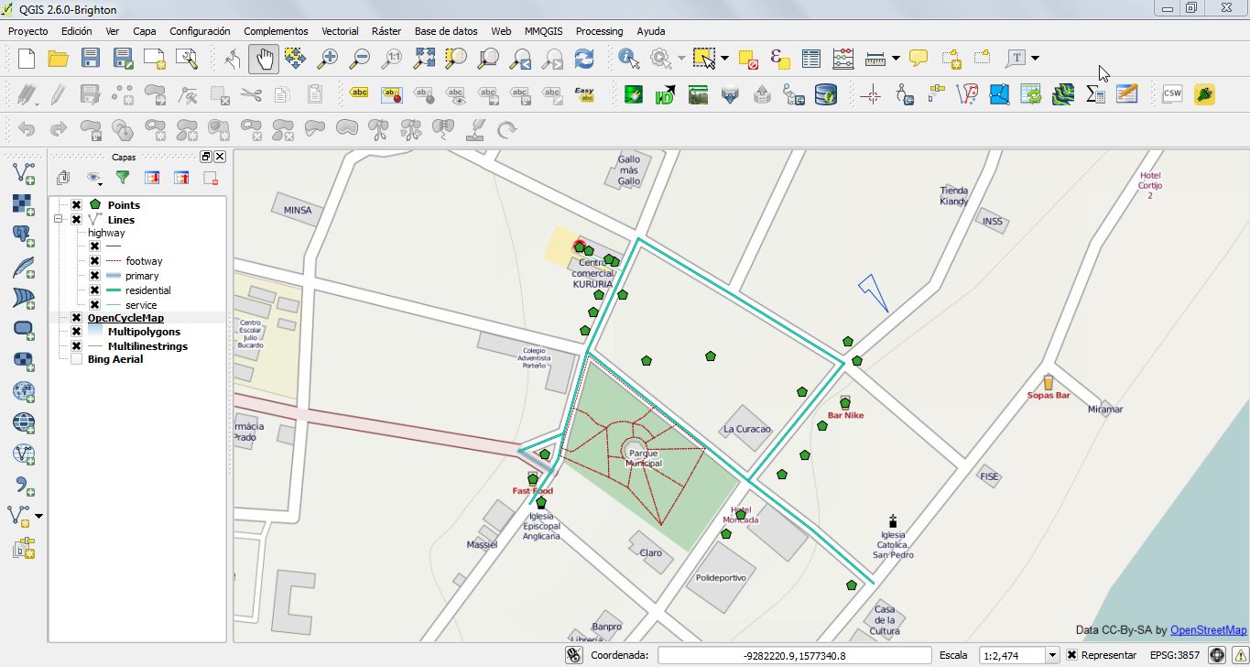
Task: Open the CSW metadata search icon
Action: (1172, 93)
